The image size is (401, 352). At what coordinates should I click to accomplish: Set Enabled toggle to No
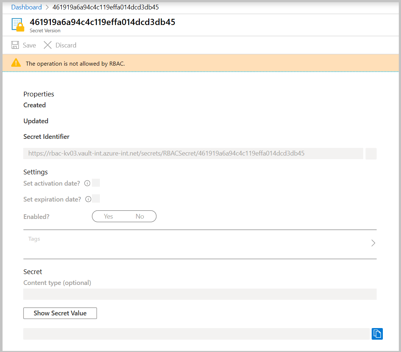[139, 216]
